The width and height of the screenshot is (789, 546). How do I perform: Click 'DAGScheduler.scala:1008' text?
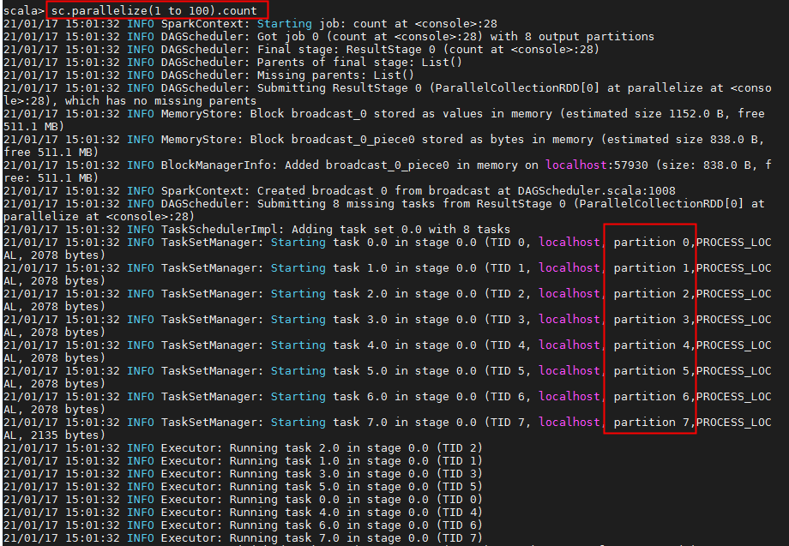[x=597, y=190]
